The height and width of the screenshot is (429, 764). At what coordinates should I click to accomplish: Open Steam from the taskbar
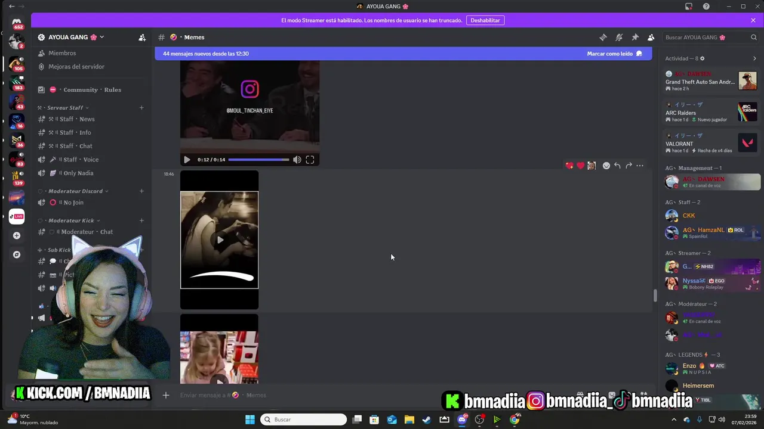coord(427,419)
